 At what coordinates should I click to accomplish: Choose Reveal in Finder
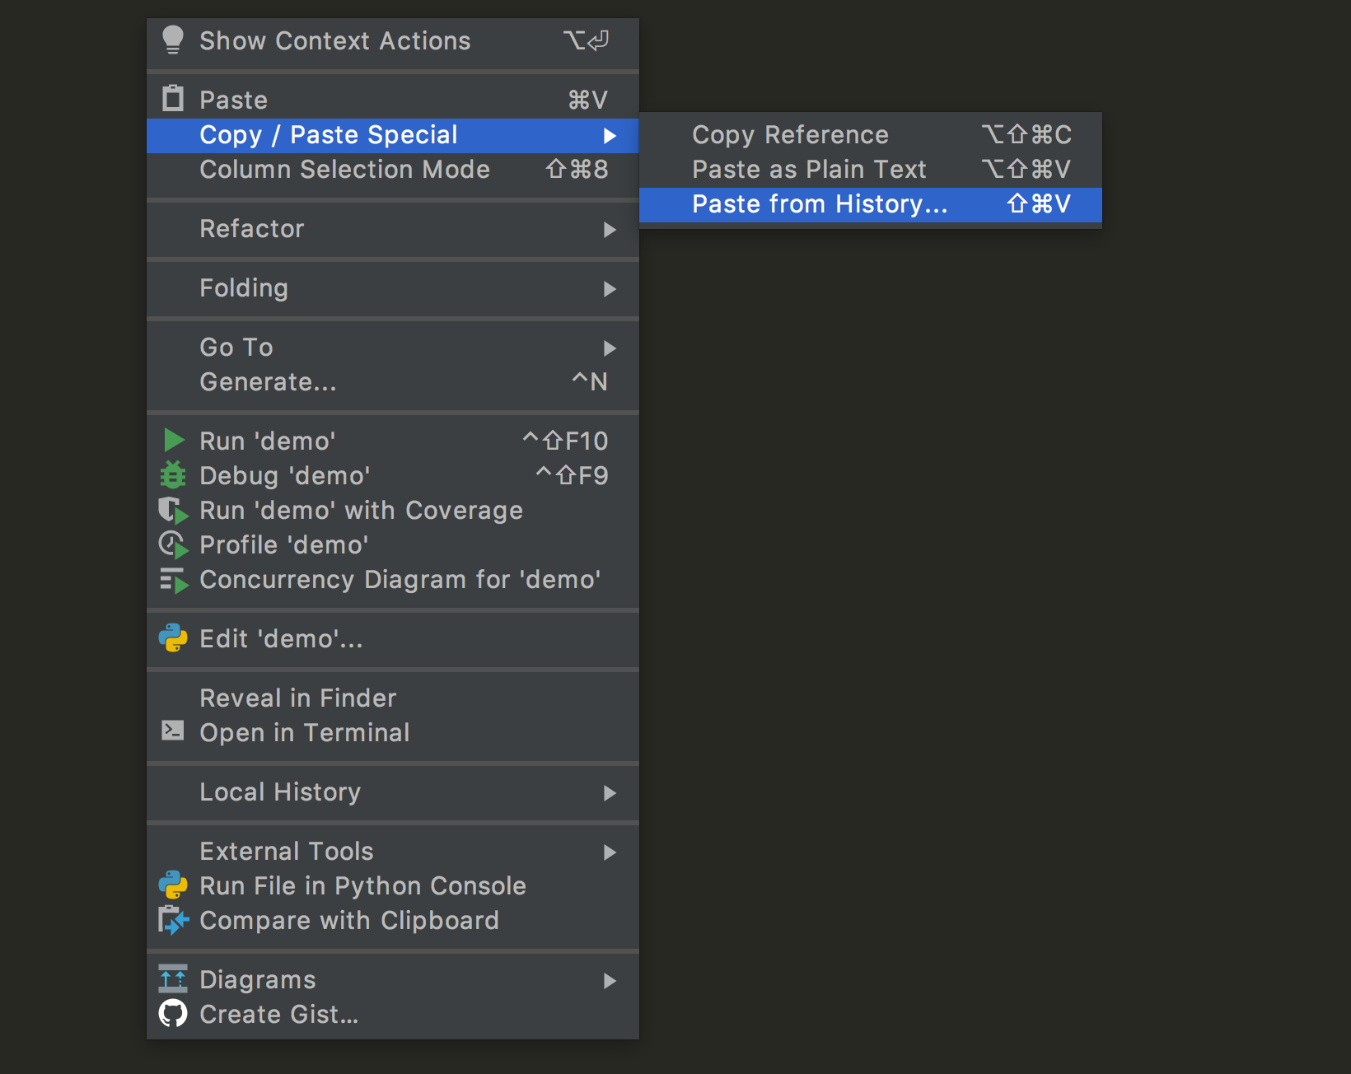(297, 698)
